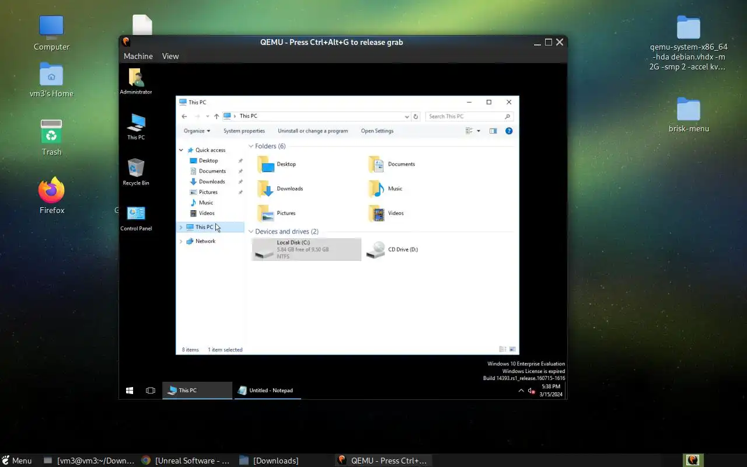Select Music in Quick access sidebar
747x467 pixels.
point(206,203)
